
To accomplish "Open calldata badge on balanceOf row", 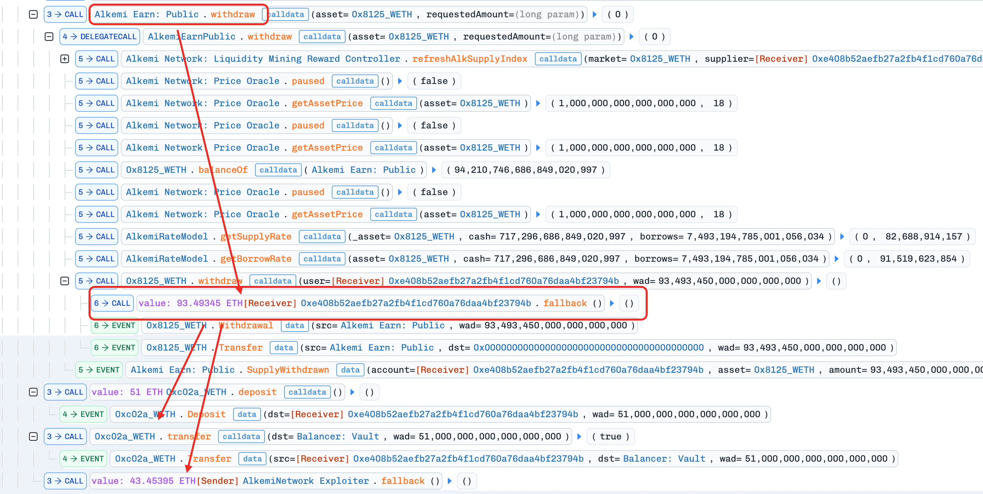I will [x=278, y=170].
